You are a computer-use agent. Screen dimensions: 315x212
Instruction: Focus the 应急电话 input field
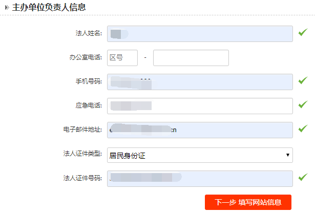[x=200, y=105]
